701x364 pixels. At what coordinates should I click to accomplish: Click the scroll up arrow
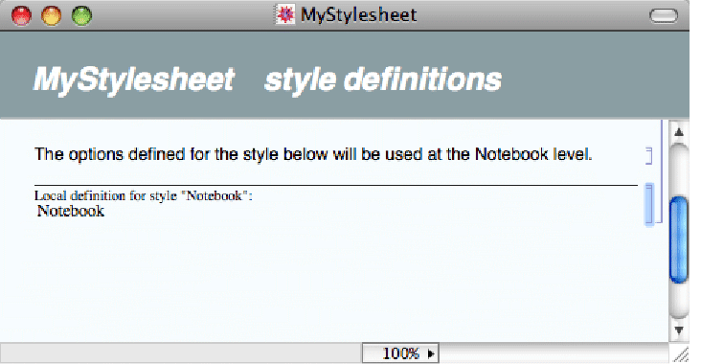[x=679, y=132]
